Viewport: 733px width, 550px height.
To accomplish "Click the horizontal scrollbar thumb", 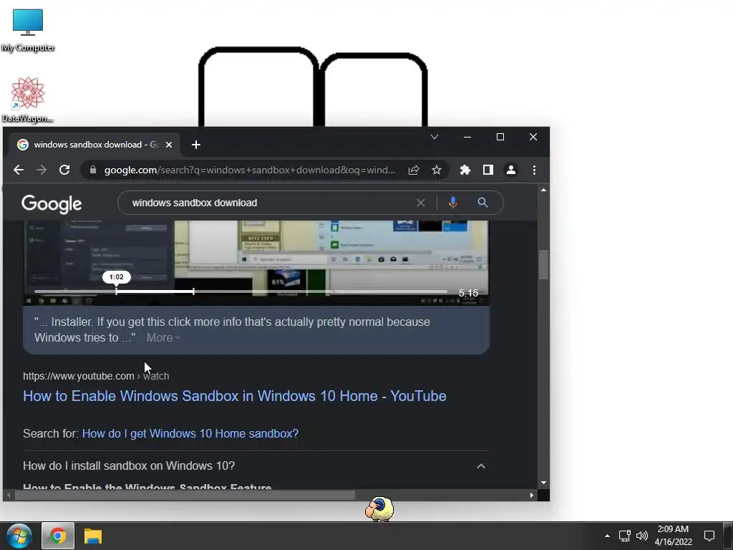I will pos(185,496).
